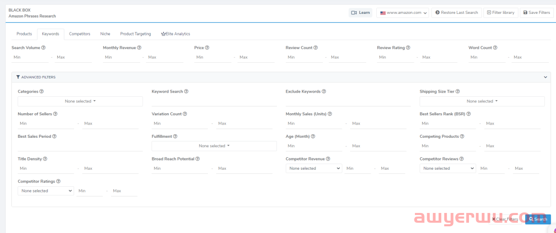Image resolution: width=556 pixels, height=233 pixels.
Task: Switch to the Products tab
Action: 24,34
